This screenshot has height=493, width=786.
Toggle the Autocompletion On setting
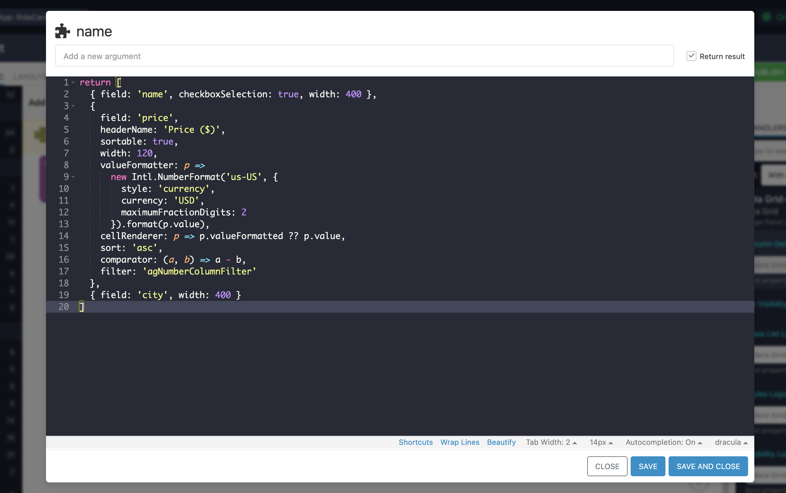pos(664,442)
